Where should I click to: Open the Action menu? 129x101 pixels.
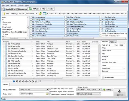(13, 5)
